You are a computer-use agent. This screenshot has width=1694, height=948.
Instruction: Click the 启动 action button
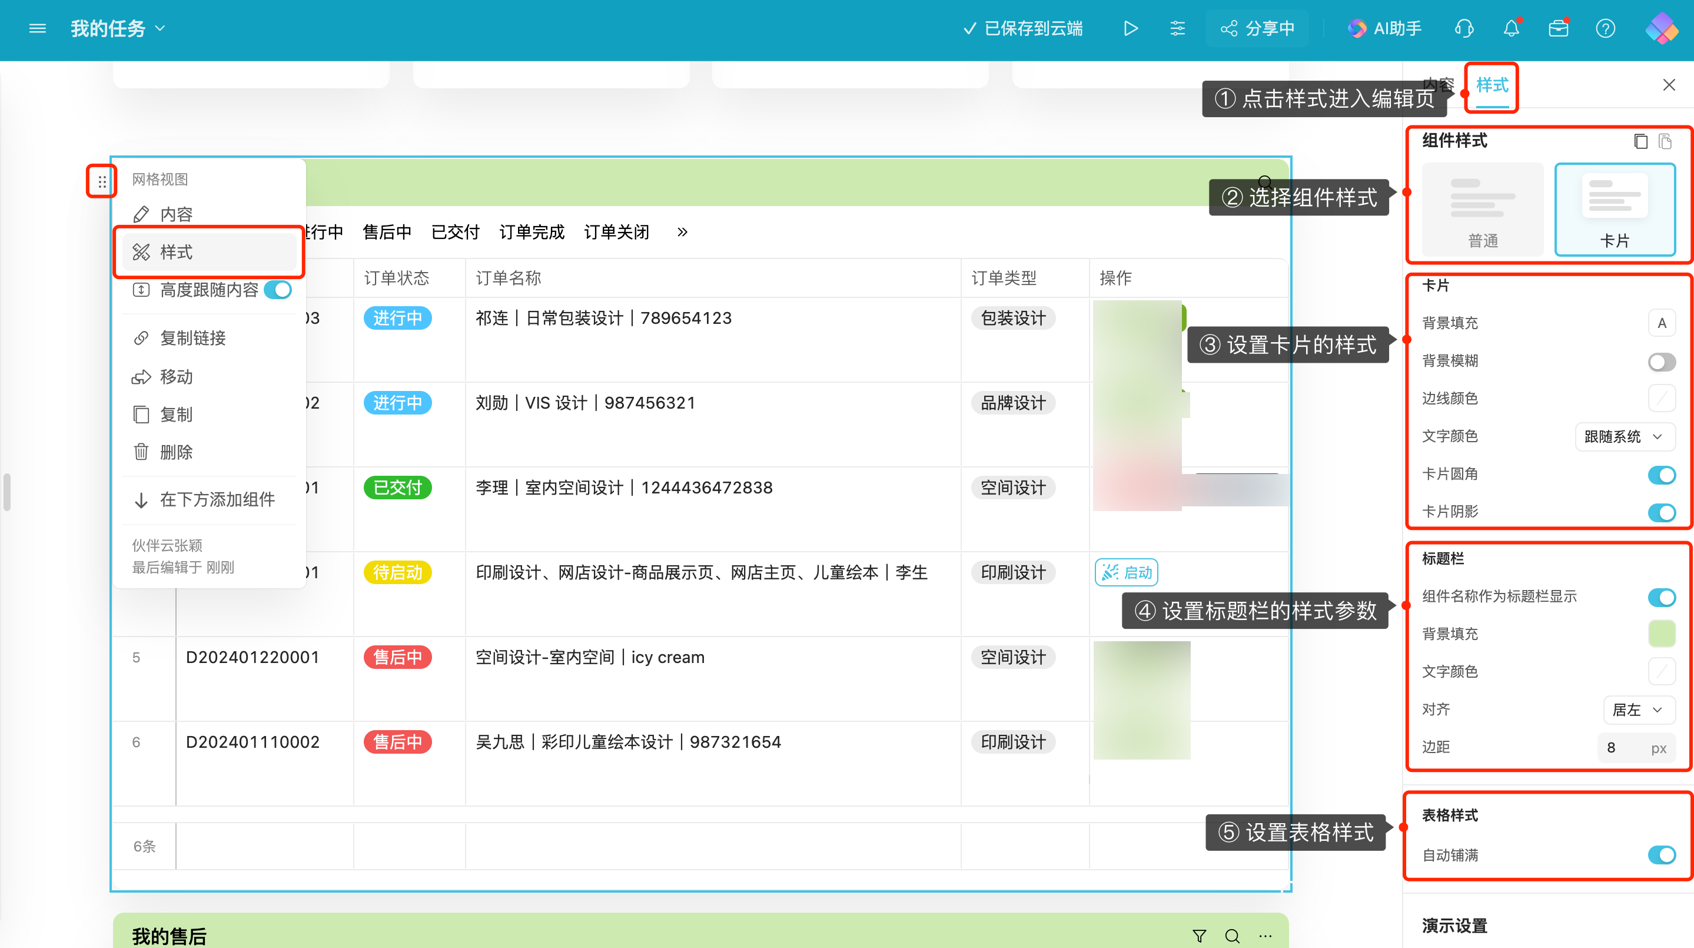[x=1127, y=572]
